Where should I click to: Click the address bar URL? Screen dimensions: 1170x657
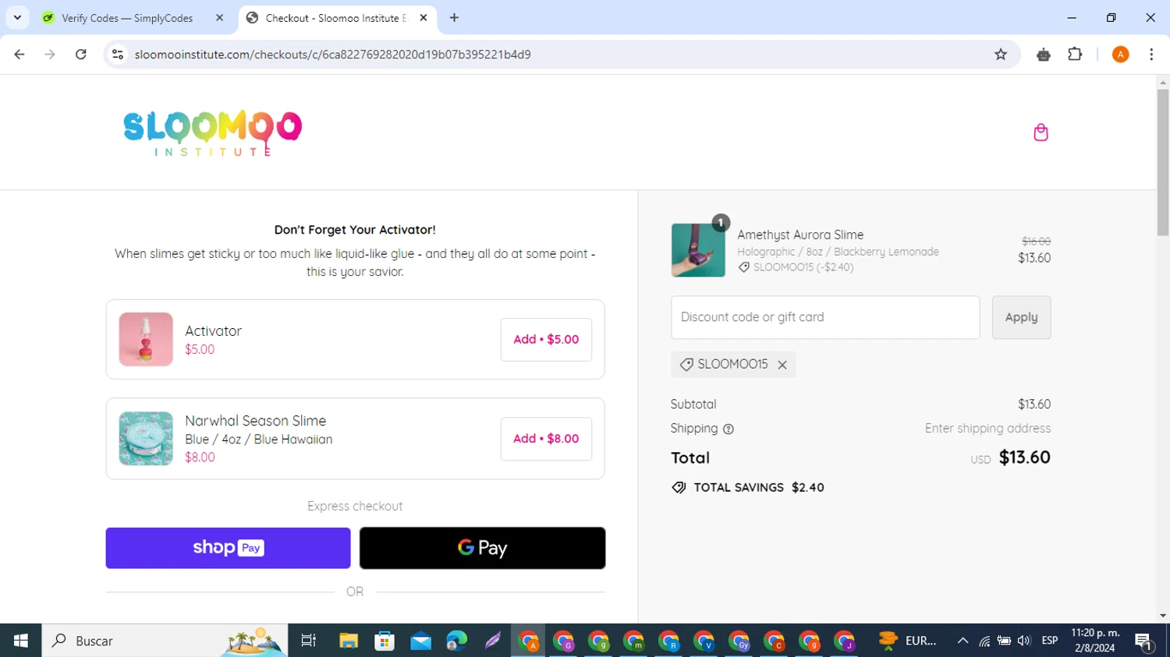point(332,55)
